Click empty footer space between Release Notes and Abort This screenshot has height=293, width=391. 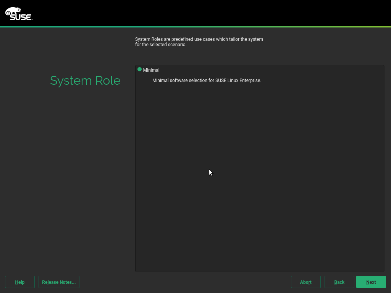tap(183, 282)
